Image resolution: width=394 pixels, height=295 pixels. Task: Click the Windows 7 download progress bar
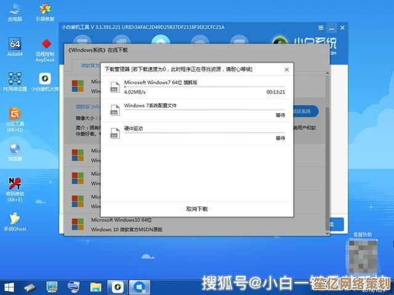[204, 87]
